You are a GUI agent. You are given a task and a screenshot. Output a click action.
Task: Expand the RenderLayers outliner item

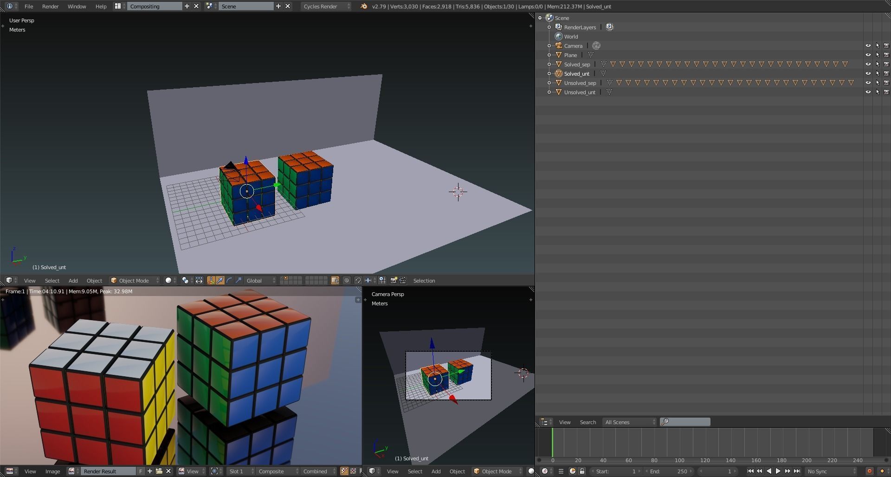(x=549, y=27)
